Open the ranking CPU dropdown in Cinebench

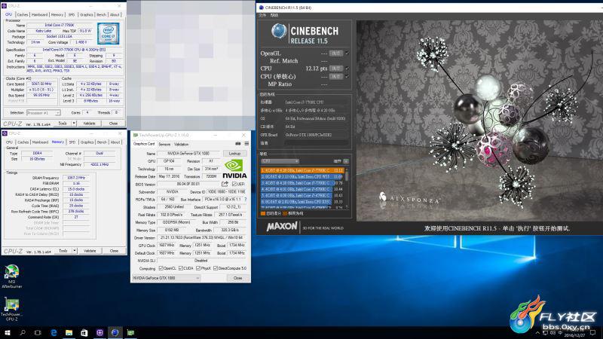[x=280, y=161]
